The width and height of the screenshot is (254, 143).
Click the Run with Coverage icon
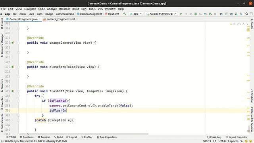200,14
